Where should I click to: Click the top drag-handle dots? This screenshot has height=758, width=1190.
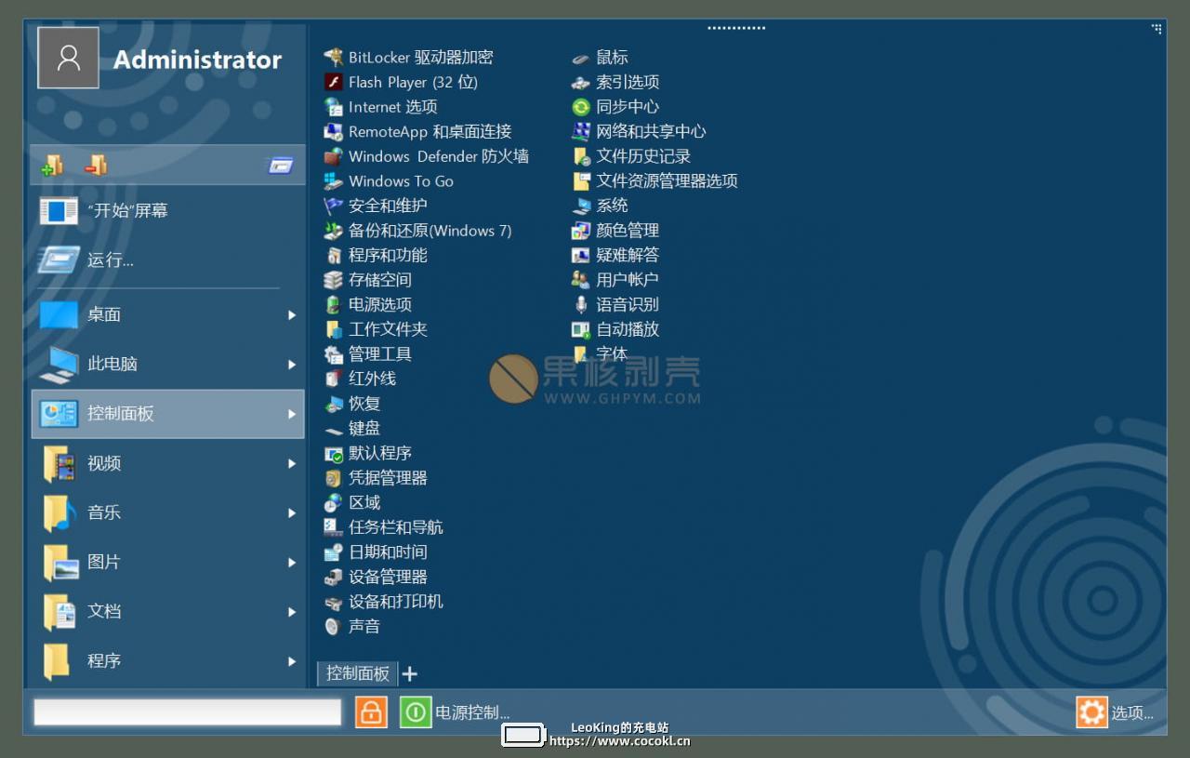click(736, 28)
